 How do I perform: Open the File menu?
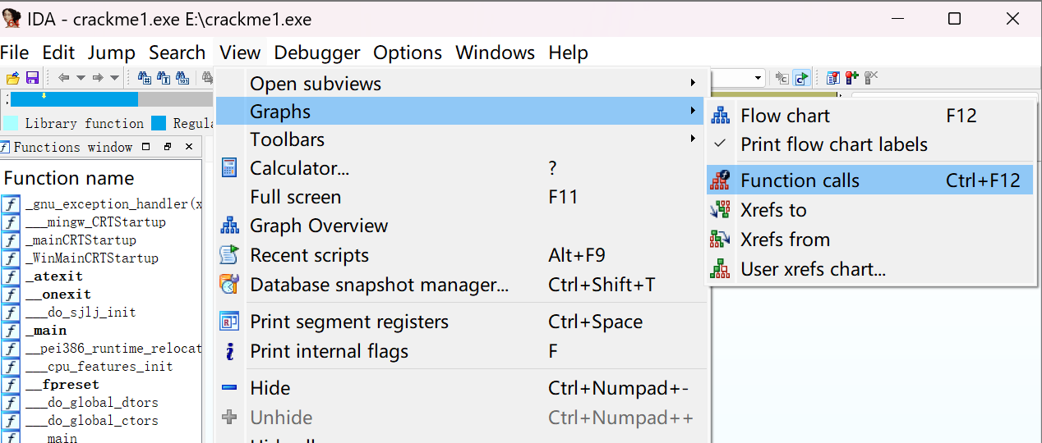(15, 53)
